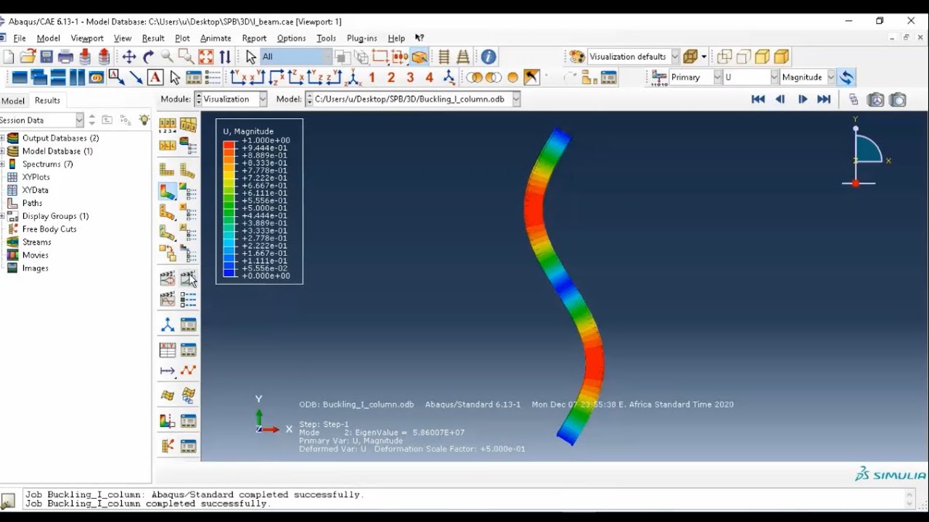The image size is (929, 522).
Task: Select the Rotate View tool
Action: [148, 57]
